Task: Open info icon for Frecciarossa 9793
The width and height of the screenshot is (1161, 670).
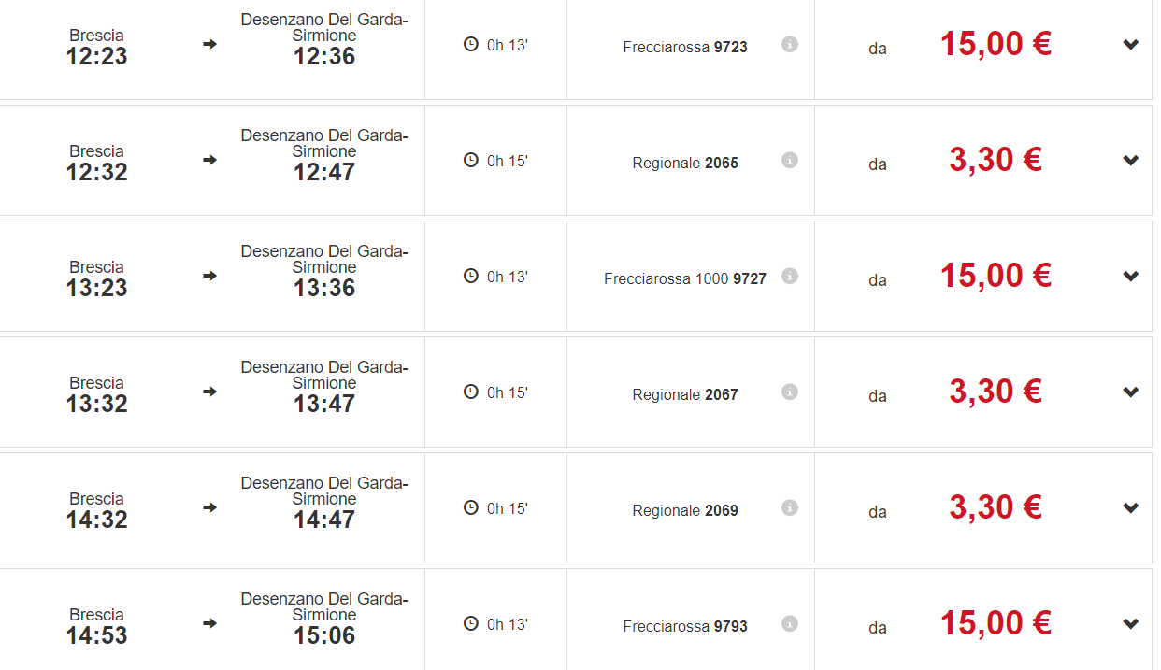Action: [x=790, y=624]
